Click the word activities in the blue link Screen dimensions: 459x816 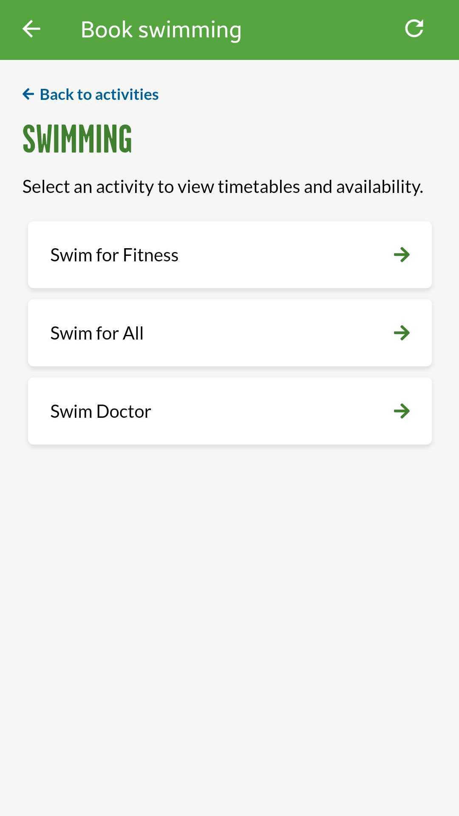(127, 94)
